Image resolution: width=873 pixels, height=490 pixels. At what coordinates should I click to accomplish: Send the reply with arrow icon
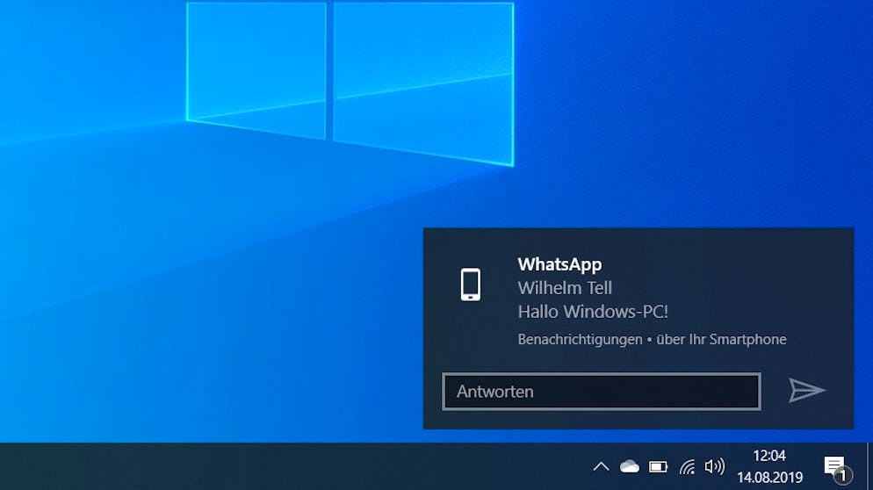[x=807, y=390]
